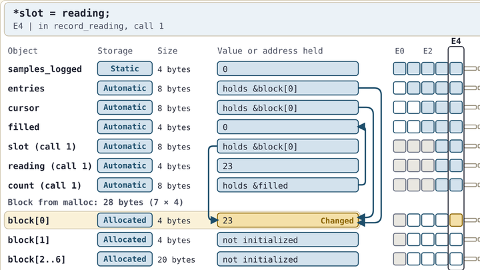Click the Automatic badge for reading (call 1)
This screenshot has width=480, height=270.
(125, 165)
